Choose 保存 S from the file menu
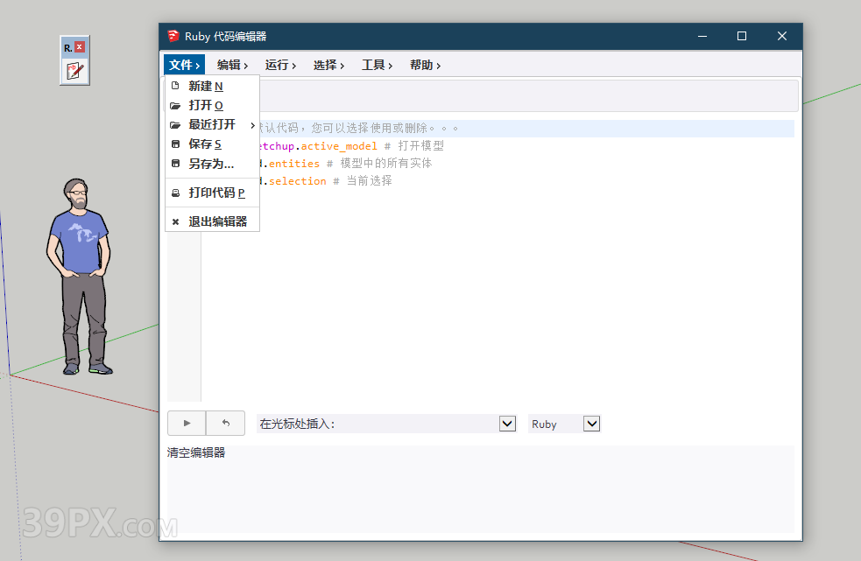This screenshot has height=561, width=861. point(212,144)
